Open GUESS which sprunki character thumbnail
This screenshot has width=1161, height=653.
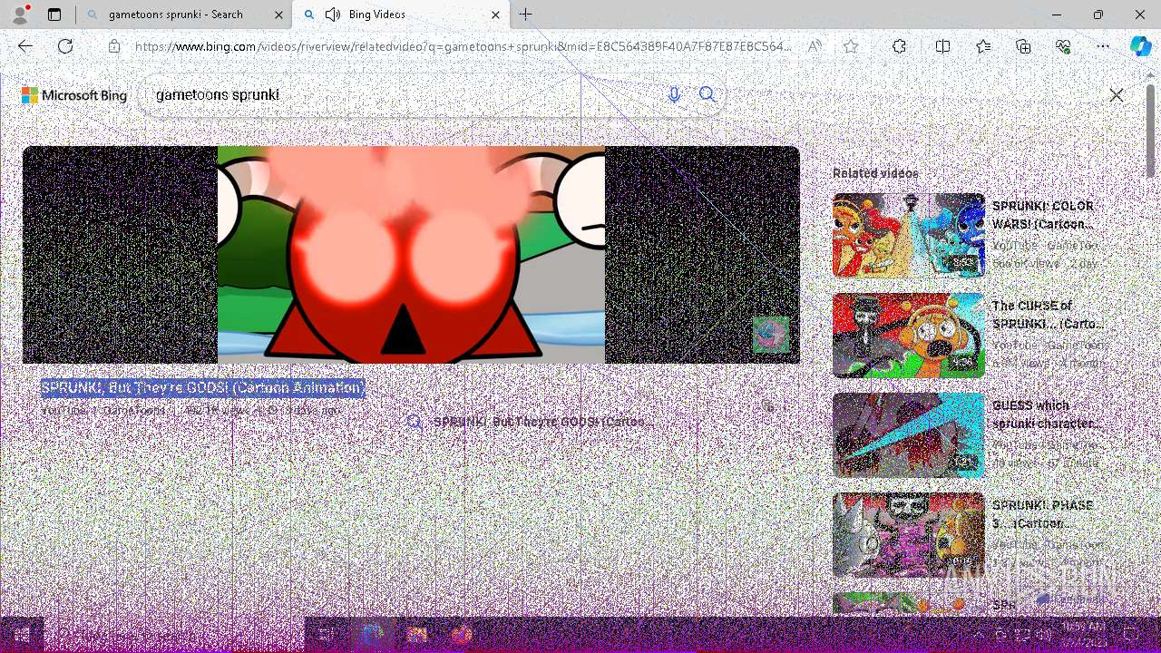(908, 434)
